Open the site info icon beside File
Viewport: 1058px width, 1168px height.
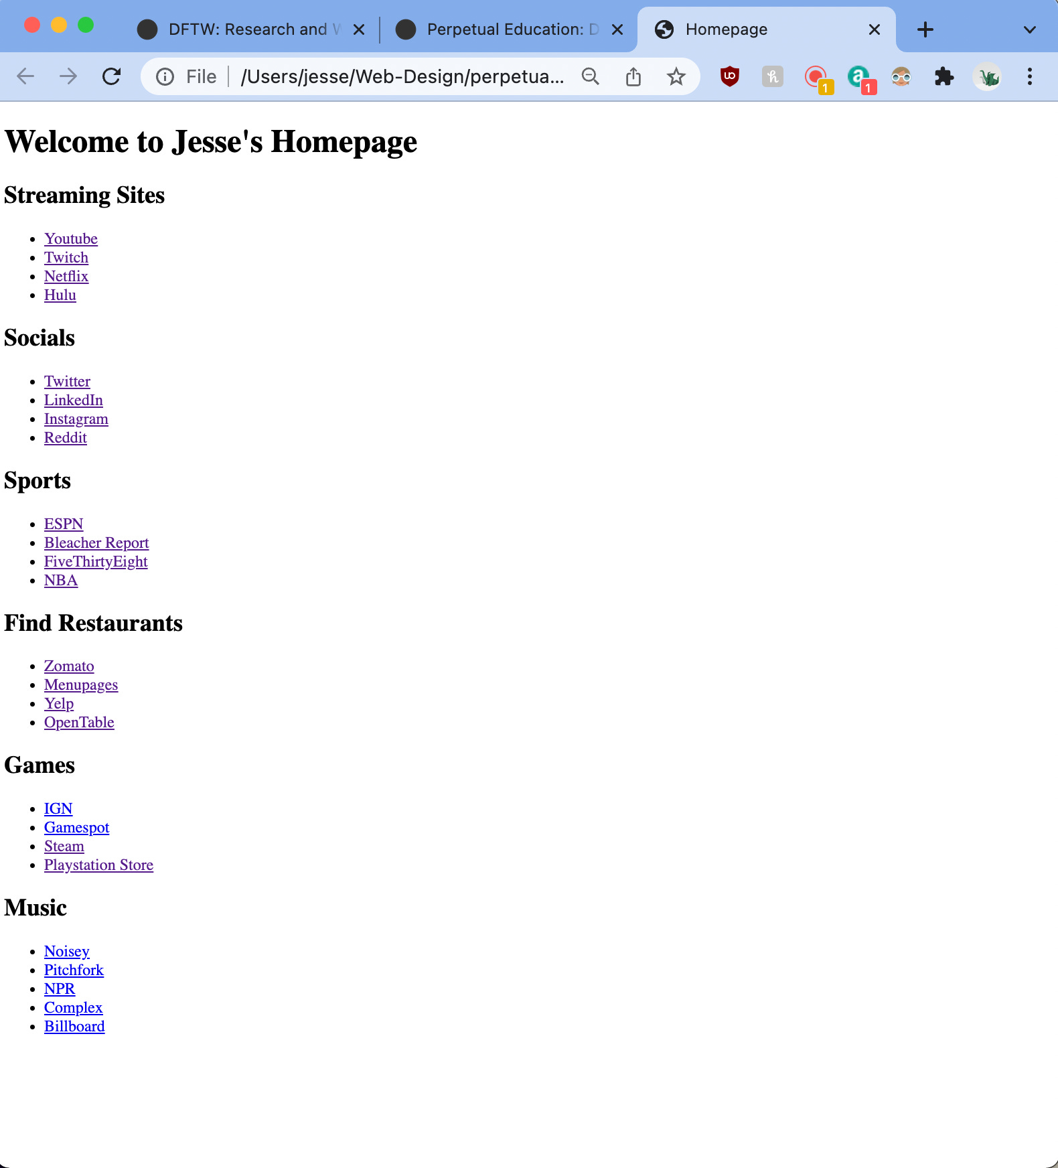tap(165, 77)
